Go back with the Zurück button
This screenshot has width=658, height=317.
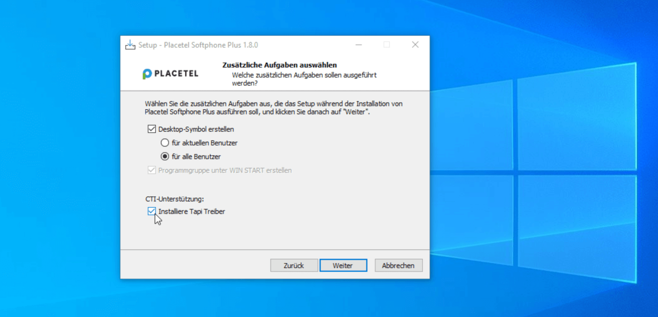point(294,266)
